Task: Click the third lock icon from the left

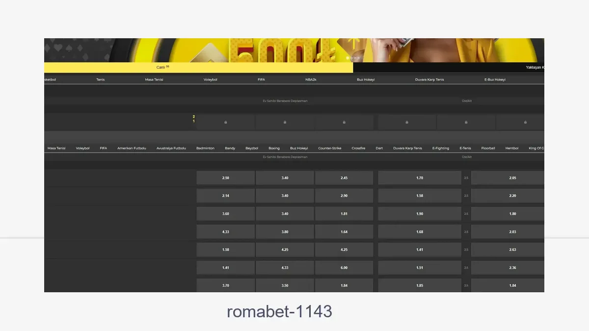Action: coord(344,122)
